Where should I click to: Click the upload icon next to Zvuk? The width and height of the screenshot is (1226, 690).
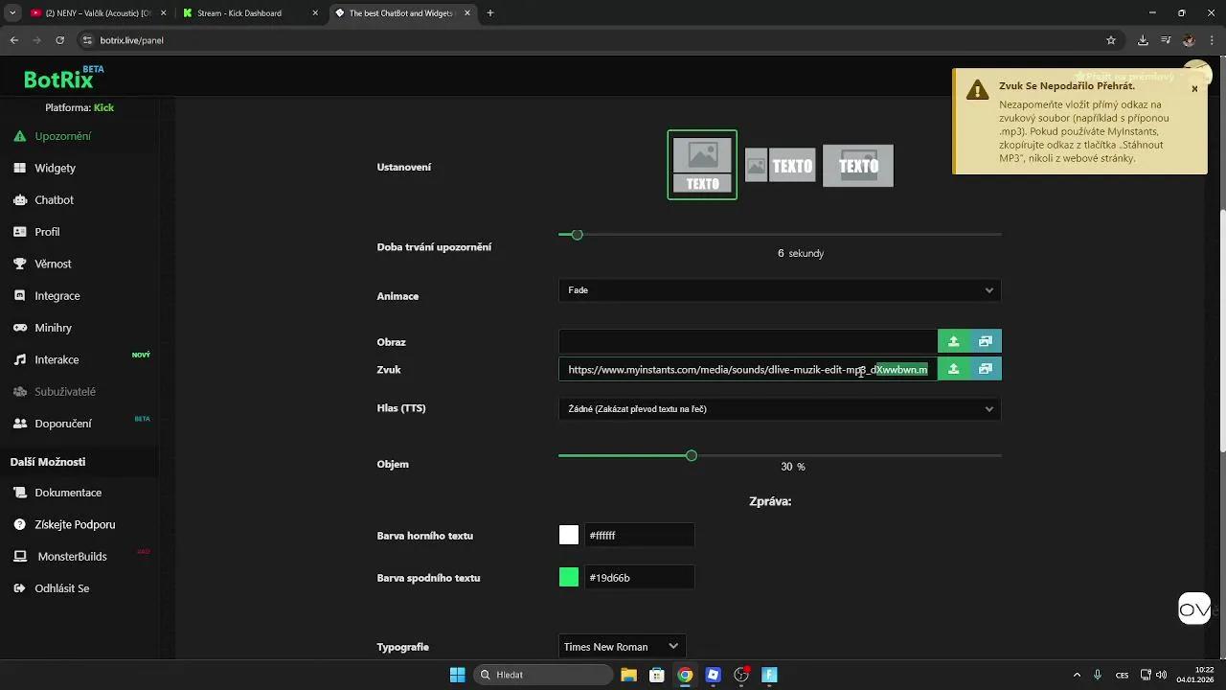[x=953, y=369]
